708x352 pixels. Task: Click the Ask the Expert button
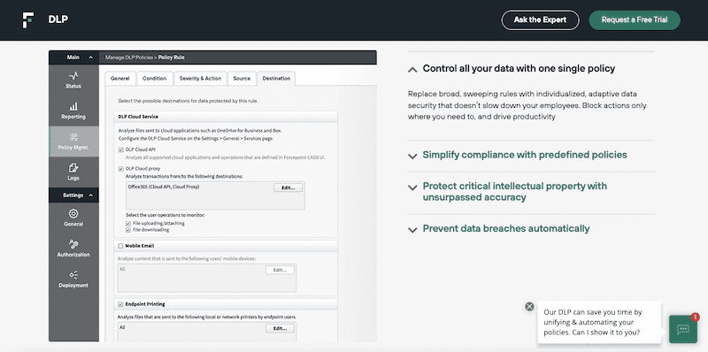coord(540,20)
